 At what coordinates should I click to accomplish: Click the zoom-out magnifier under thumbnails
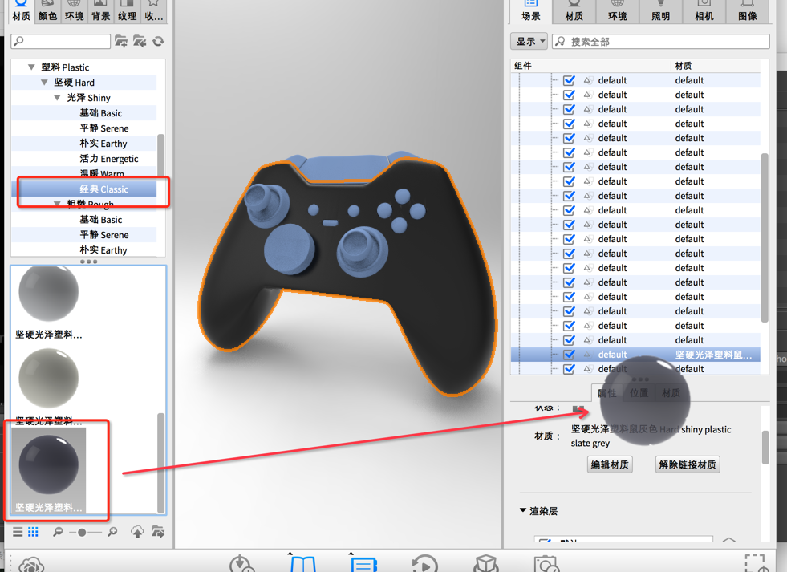click(59, 532)
